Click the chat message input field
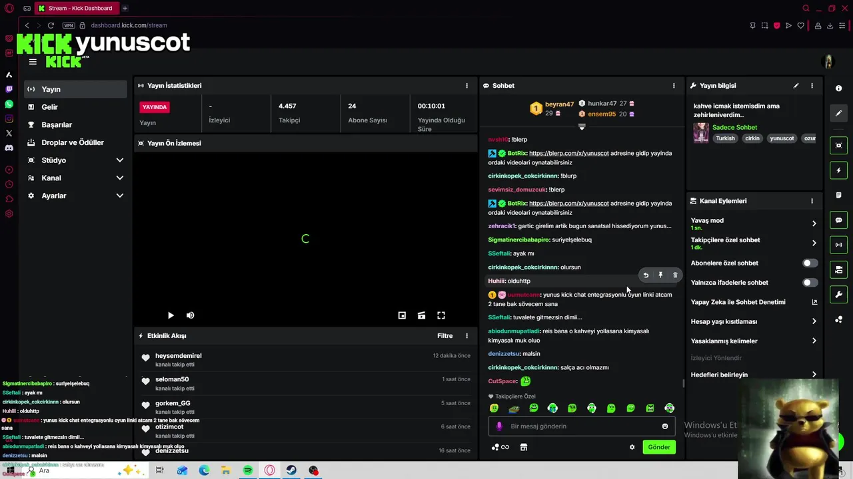Screen dimensions: 853x479 pos(582,426)
